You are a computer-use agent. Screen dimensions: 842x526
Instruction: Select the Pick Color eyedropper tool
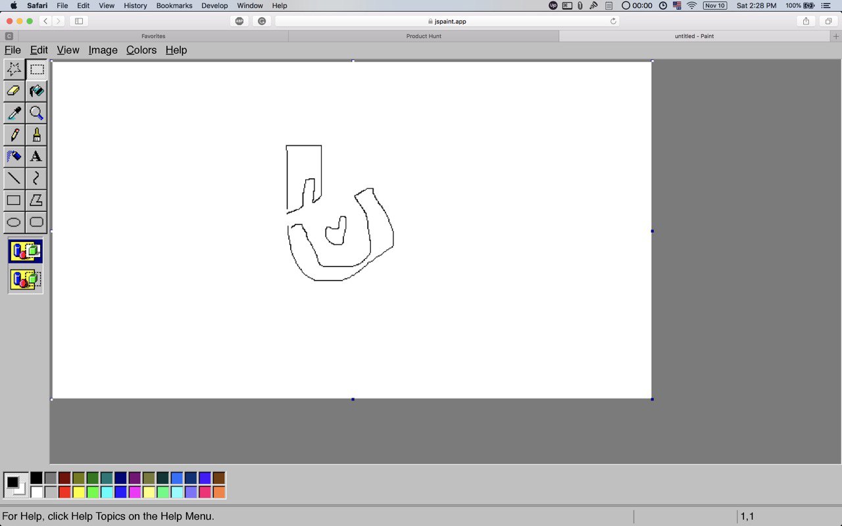click(x=14, y=113)
